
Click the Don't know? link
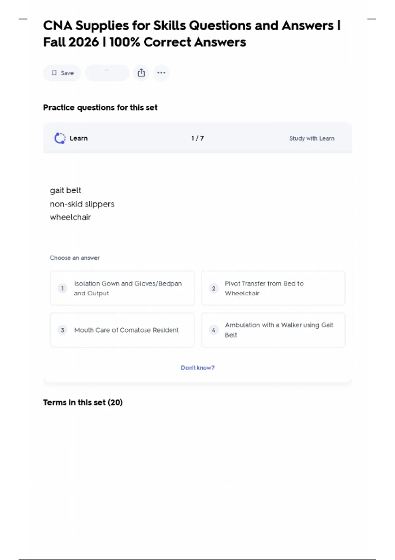click(197, 368)
